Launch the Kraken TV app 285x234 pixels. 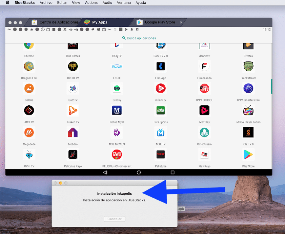pos(73,110)
